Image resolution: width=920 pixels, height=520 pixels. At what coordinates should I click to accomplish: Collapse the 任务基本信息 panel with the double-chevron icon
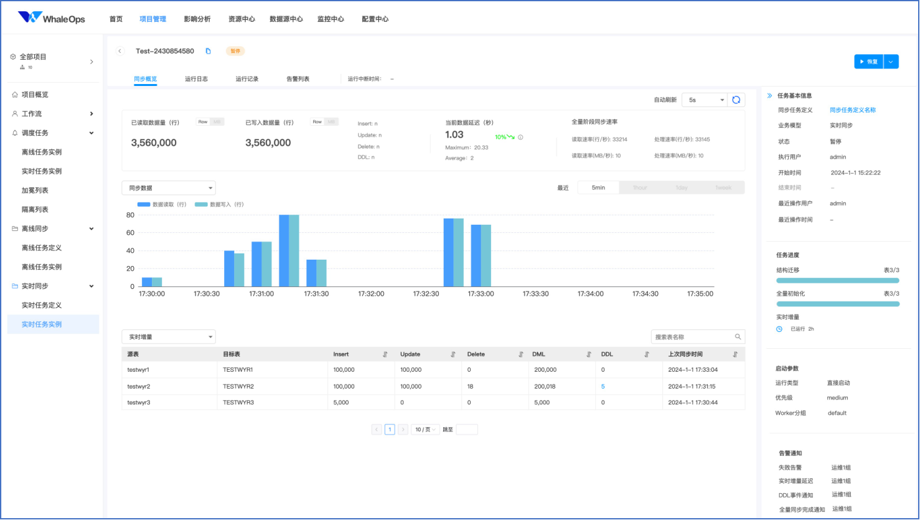(x=770, y=96)
